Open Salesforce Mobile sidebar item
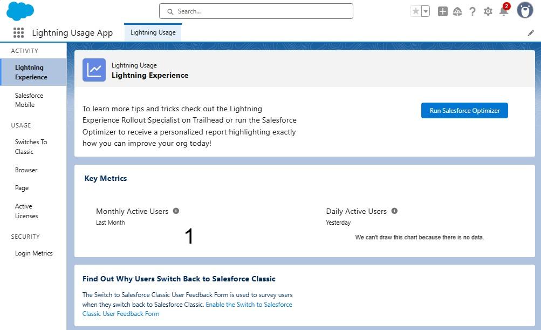 [x=33, y=100]
